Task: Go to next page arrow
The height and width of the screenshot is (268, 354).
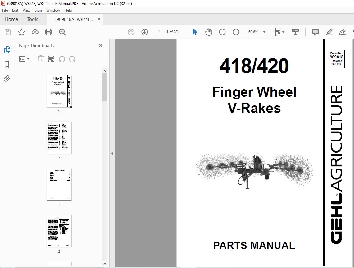Action: point(145,32)
